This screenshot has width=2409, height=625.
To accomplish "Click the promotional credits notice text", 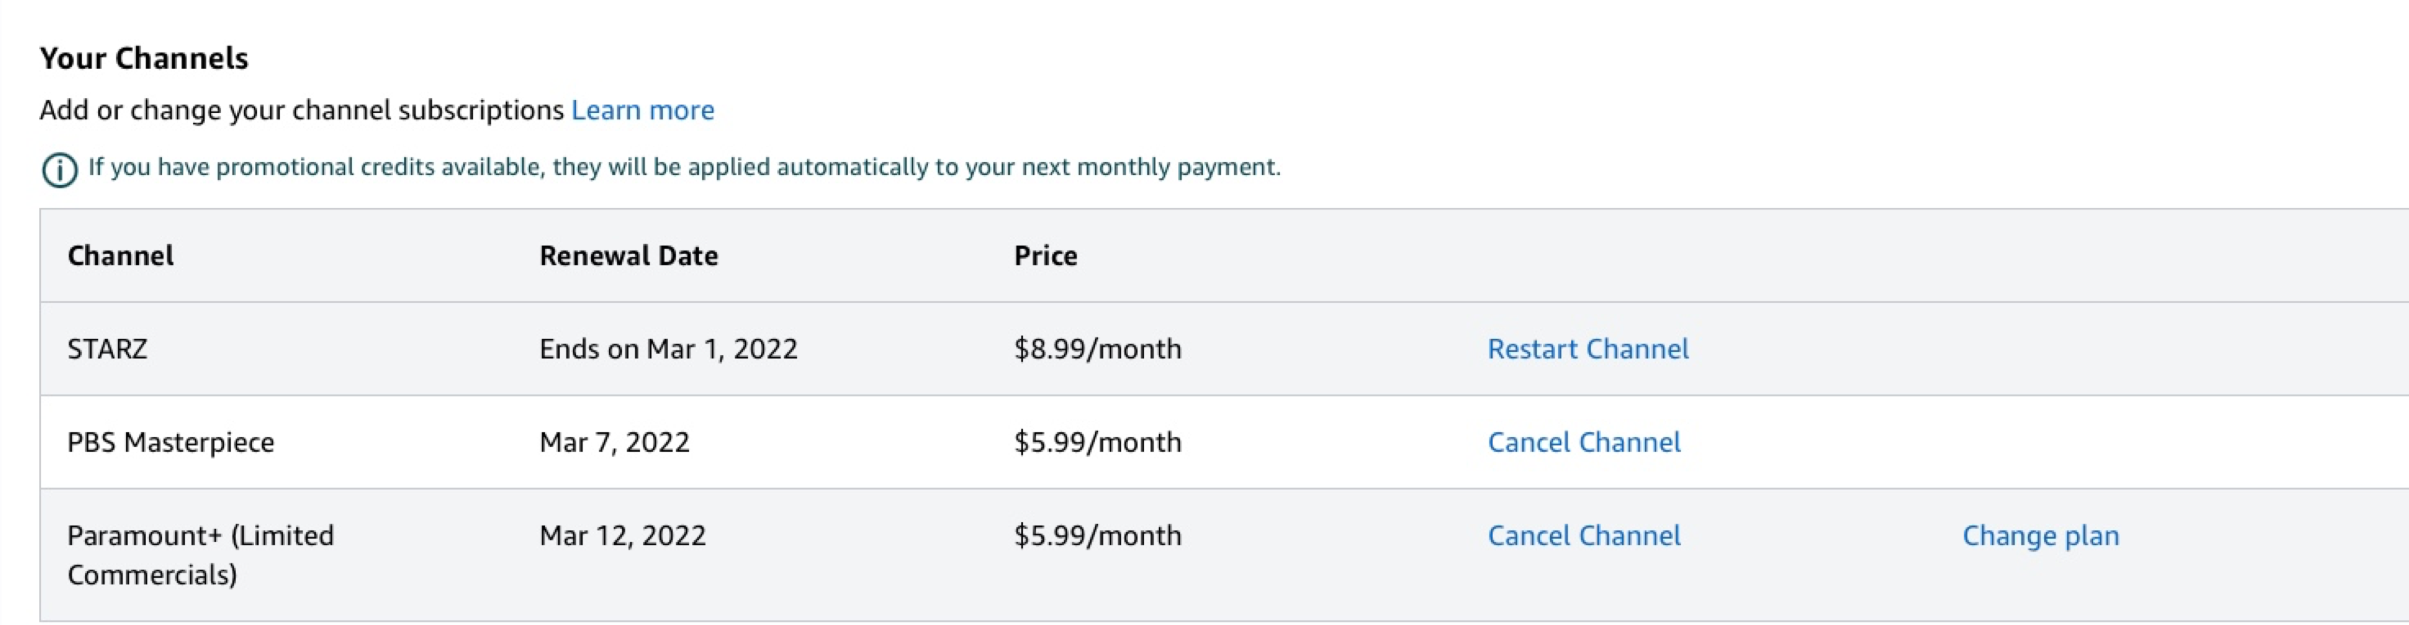I will (x=684, y=167).
